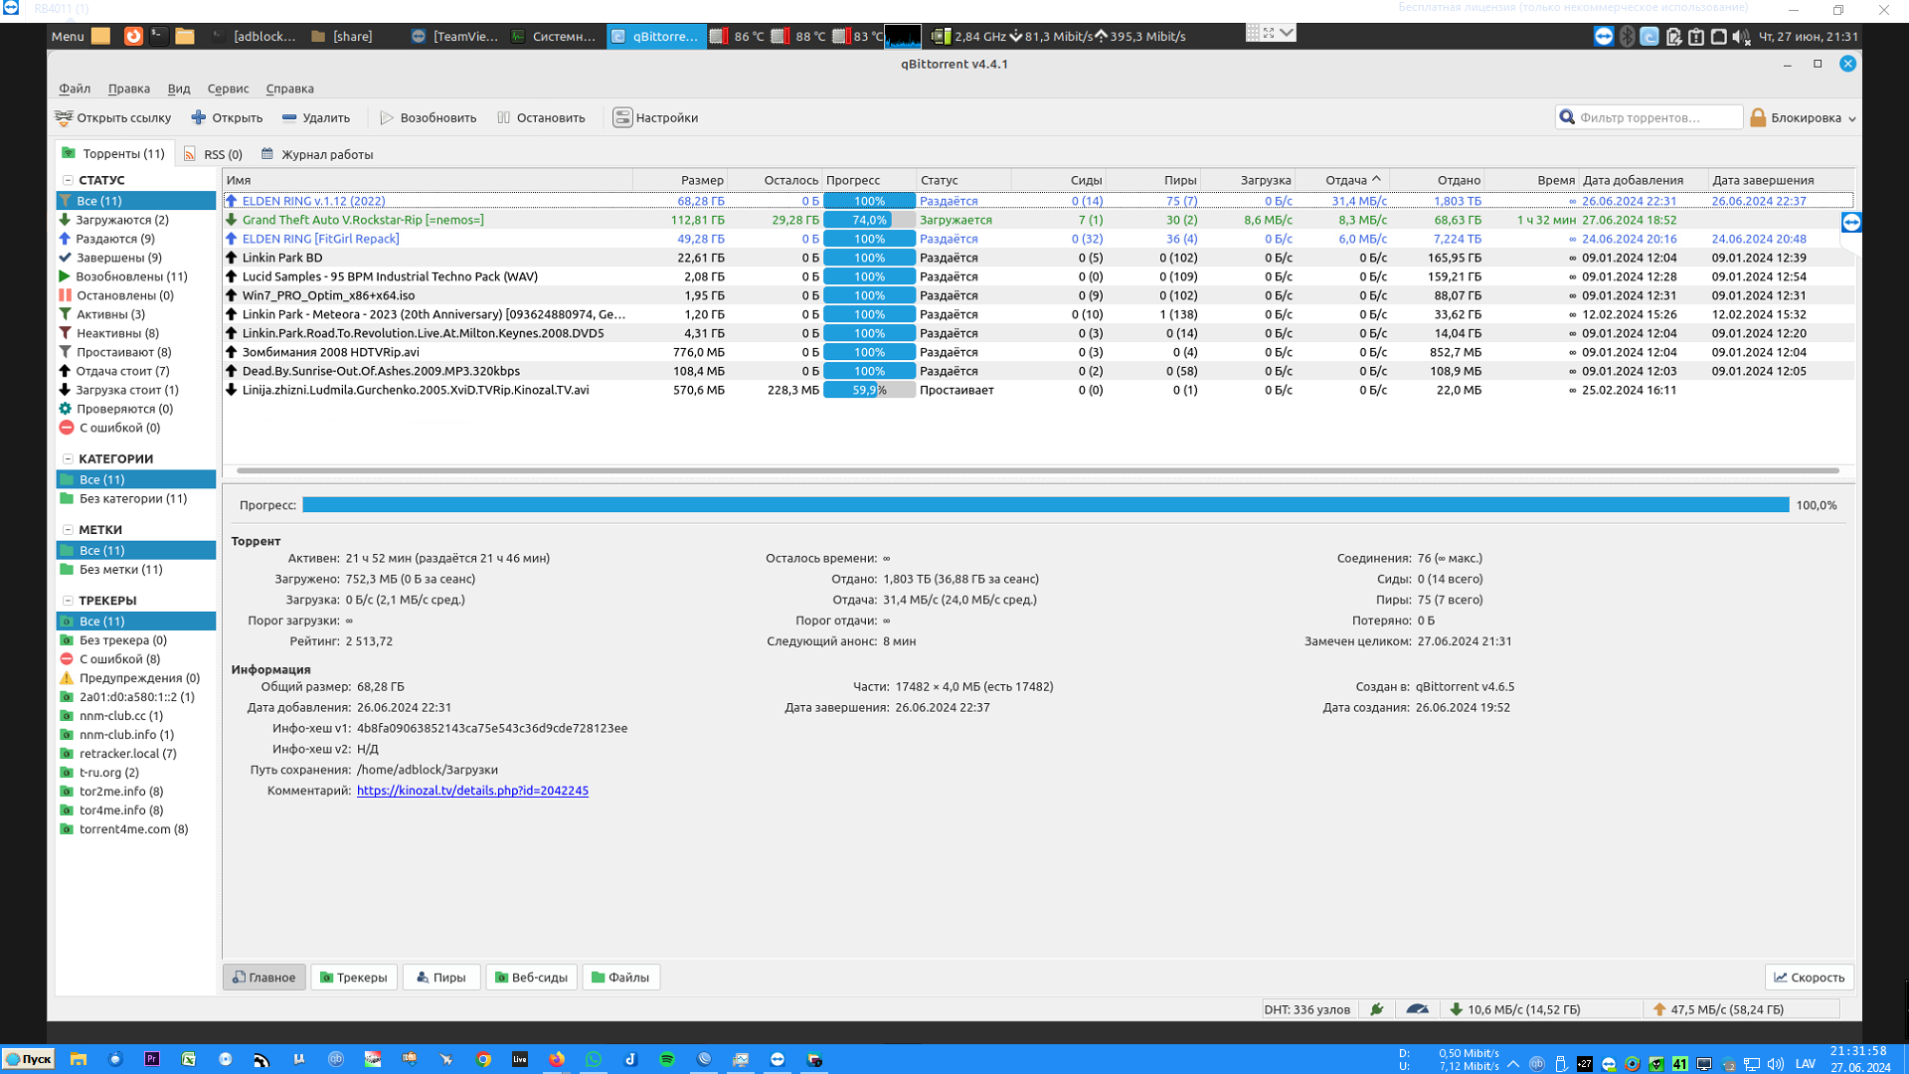Click the Open link toolbar icon
This screenshot has width=1909, height=1074.
pos(64,117)
